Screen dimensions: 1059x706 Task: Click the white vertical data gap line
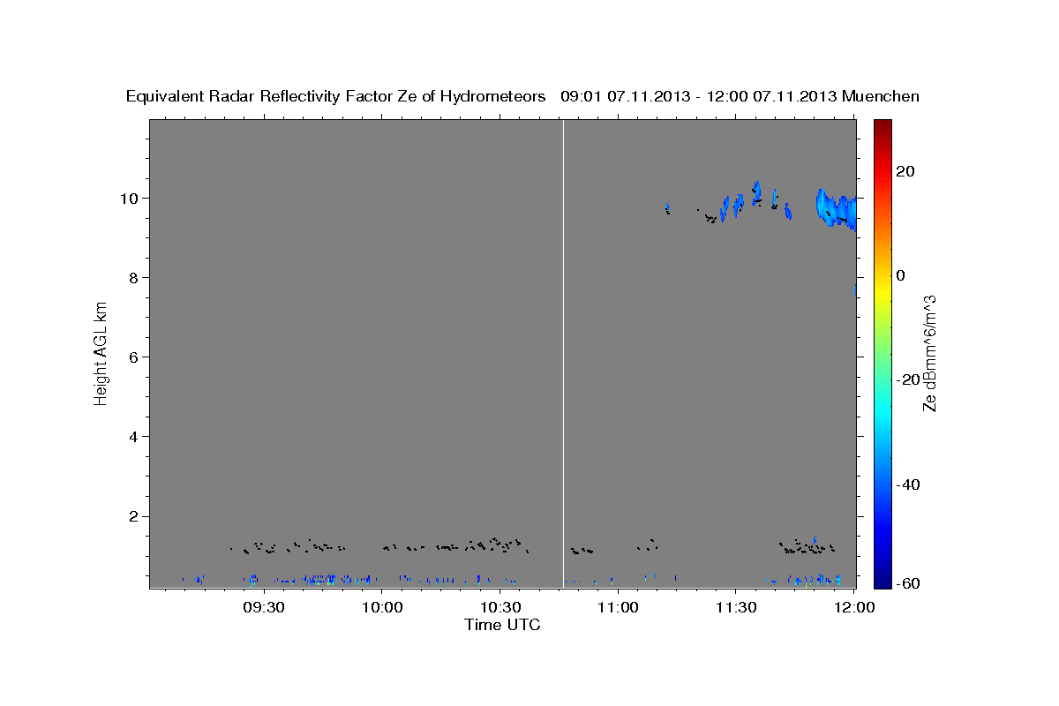pyautogui.click(x=563, y=353)
